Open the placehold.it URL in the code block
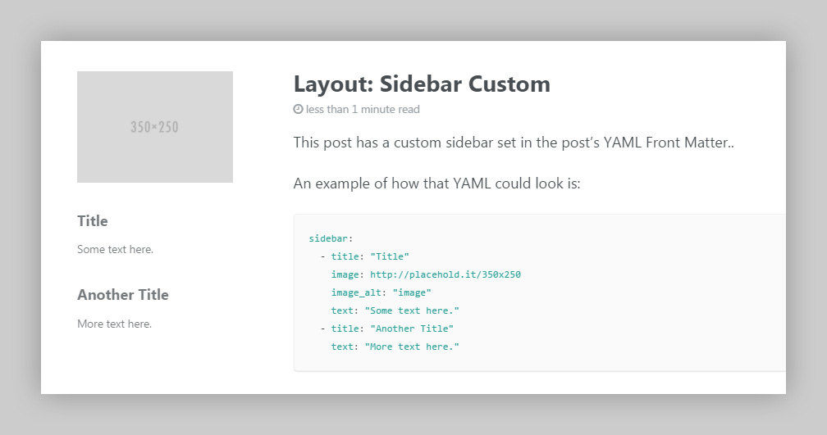This screenshot has width=827, height=435. (x=445, y=274)
